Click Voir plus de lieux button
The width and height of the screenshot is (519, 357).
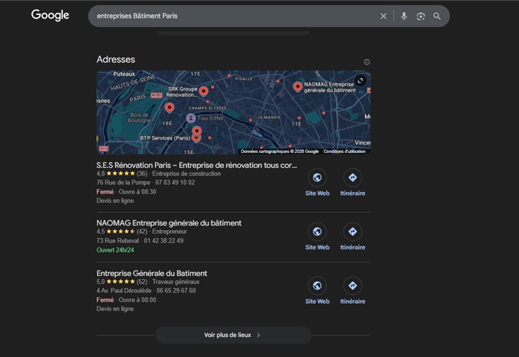pyautogui.click(x=234, y=335)
